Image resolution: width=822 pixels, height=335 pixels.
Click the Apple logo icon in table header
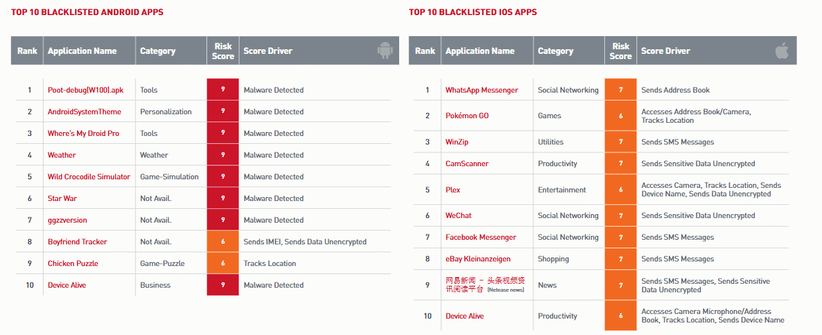tap(782, 51)
